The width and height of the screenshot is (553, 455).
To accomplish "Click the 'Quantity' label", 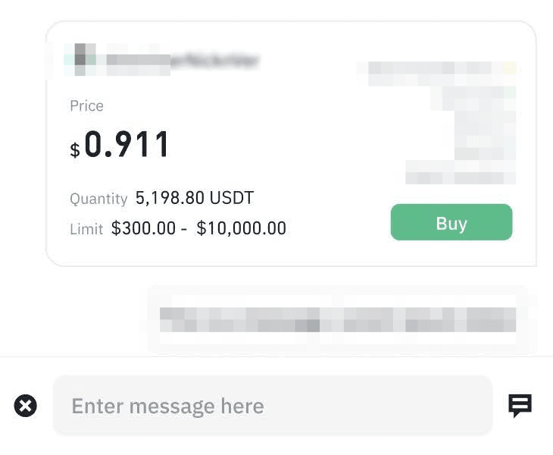I will coord(98,199).
